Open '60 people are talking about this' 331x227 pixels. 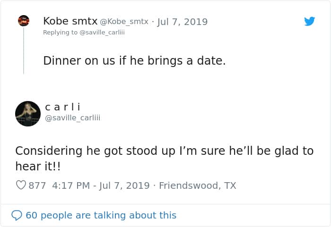coord(101,215)
